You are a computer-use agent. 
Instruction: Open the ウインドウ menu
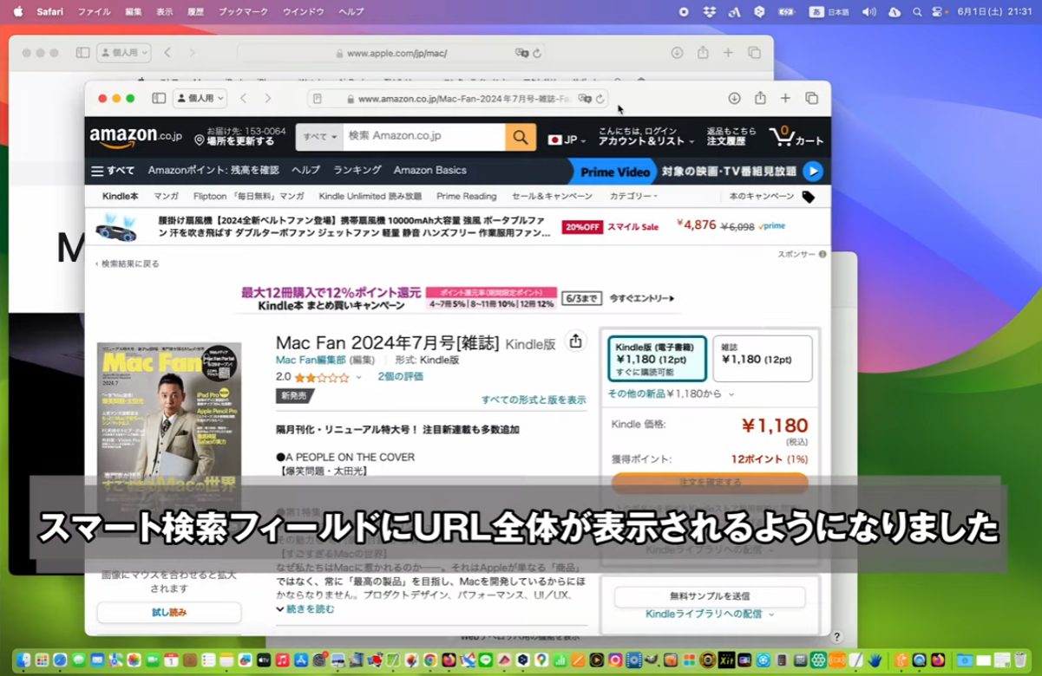[304, 11]
